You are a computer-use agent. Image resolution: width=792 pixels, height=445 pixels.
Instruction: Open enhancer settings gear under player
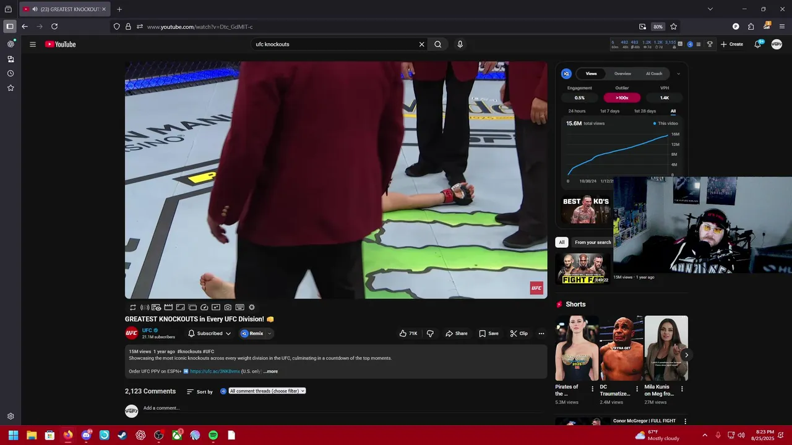pyautogui.click(x=252, y=307)
